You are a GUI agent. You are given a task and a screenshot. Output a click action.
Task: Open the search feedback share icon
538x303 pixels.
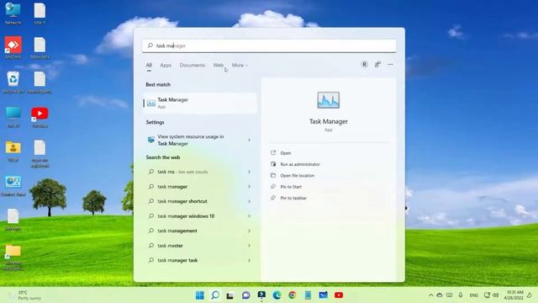tap(377, 64)
